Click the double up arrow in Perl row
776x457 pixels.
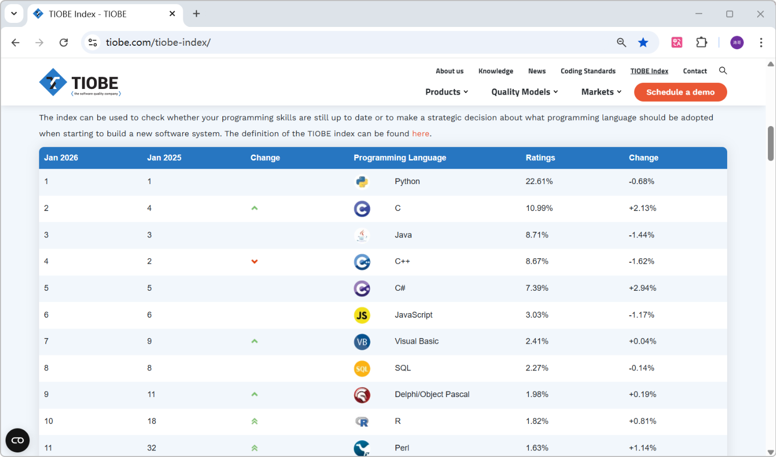pyautogui.click(x=254, y=448)
